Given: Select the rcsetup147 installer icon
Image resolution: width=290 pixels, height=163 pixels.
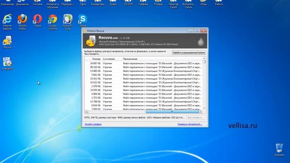Looking at the screenshot, I should [7, 63].
